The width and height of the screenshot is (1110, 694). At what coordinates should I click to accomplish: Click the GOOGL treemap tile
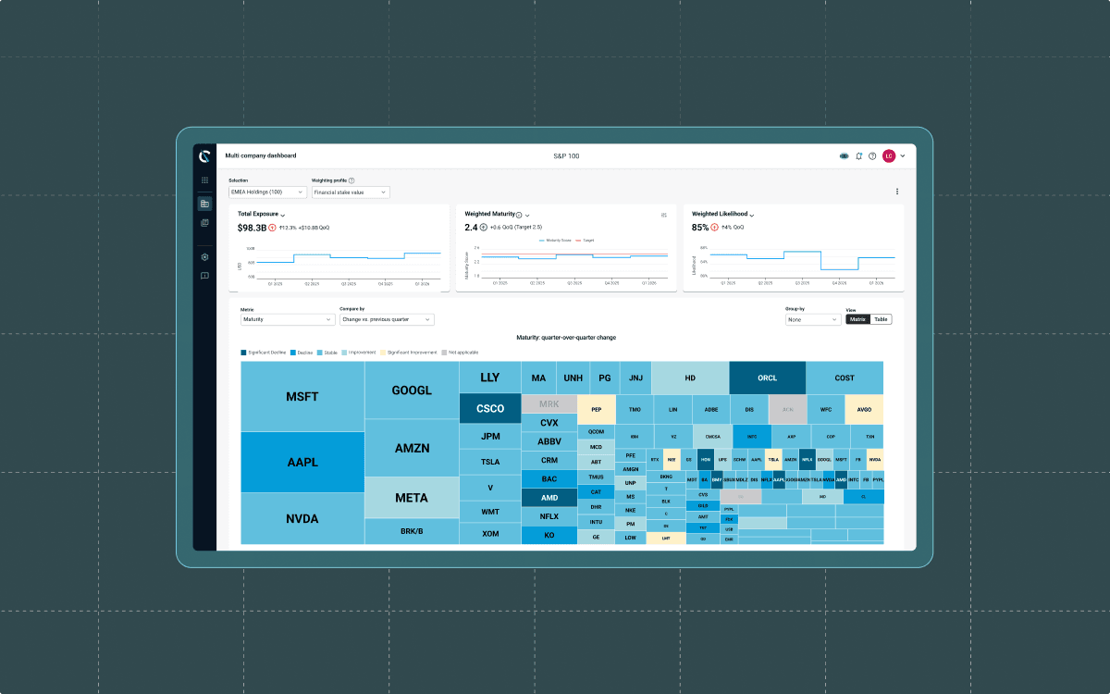pyautogui.click(x=412, y=390)
